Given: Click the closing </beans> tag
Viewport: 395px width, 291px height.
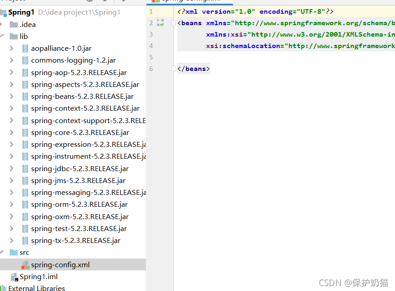Looking at the screenshot, I should click(194, 69).
